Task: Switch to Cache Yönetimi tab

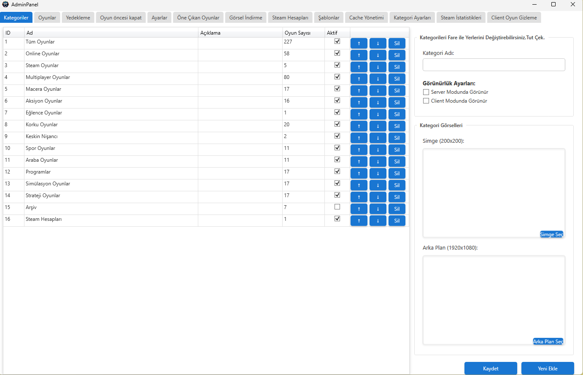Action: pyautogui.click(x=367, y=18)
